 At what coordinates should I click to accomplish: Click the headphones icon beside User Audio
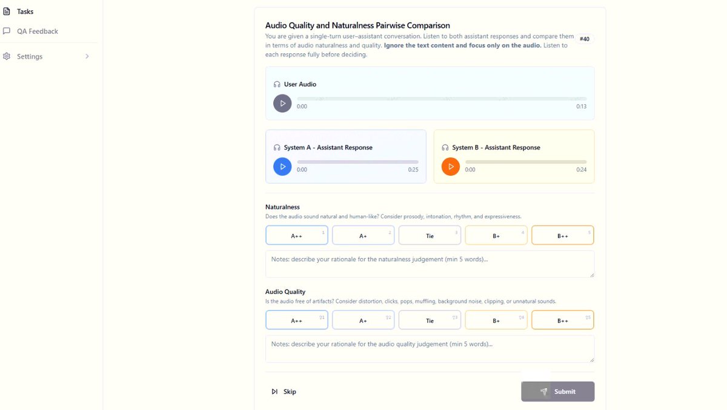[277, 84]
